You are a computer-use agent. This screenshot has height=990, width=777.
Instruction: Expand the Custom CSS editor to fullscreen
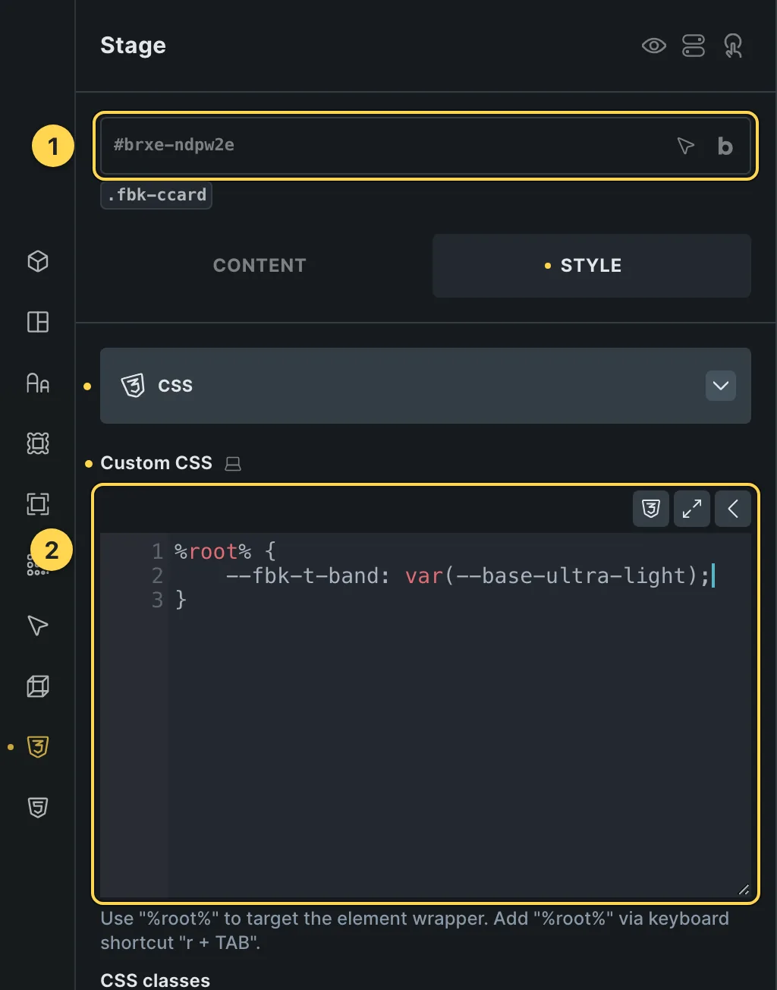tap(692, 509)
